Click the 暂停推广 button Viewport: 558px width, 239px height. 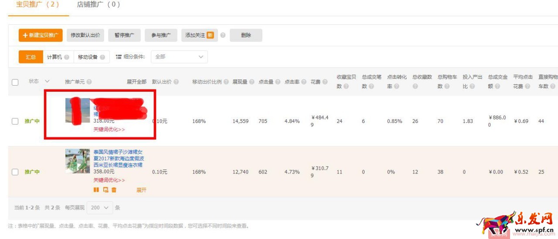click(124, 35)
